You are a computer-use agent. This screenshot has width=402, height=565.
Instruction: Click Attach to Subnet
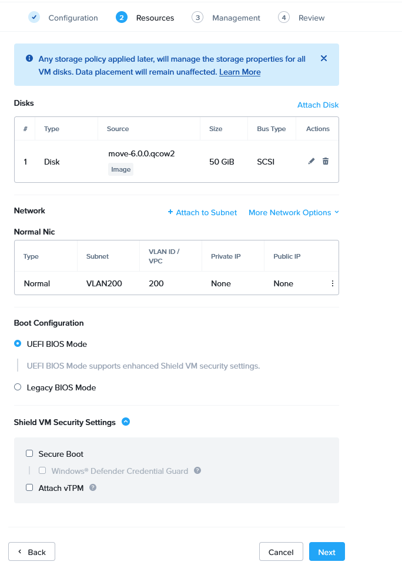202,212
